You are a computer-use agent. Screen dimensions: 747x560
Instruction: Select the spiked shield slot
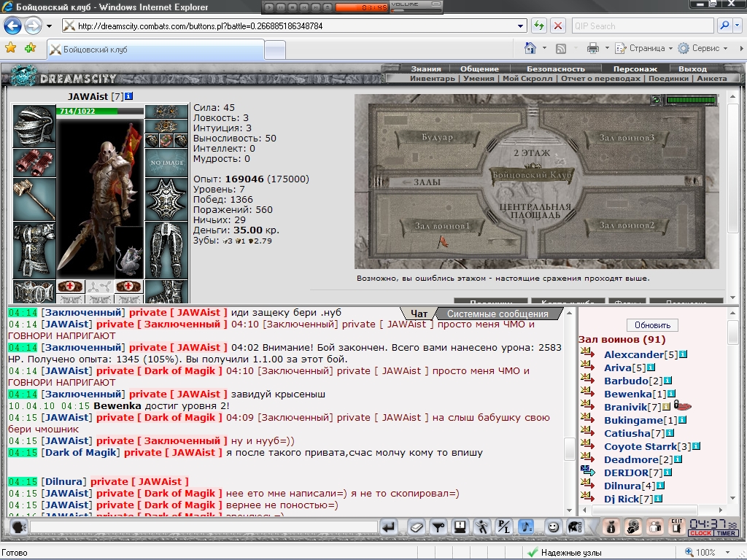[x=166, y=199]
